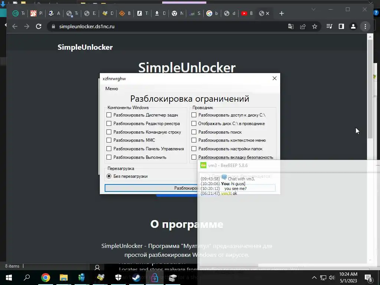Image resolution: width=380 pixels, height=285 pixels.
Task: Click the address bar URL
Action: 87,26
